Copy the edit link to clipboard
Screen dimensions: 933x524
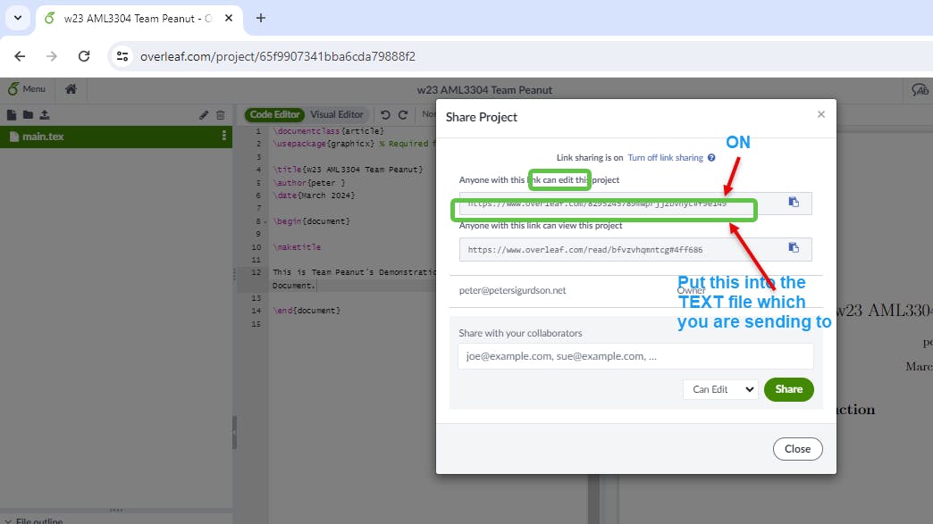794,203
